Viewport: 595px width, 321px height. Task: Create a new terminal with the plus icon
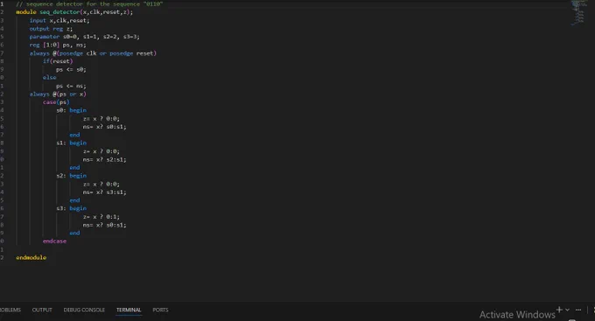pos(559,310)
